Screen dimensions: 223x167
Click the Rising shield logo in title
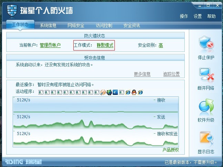coord(12,11)
